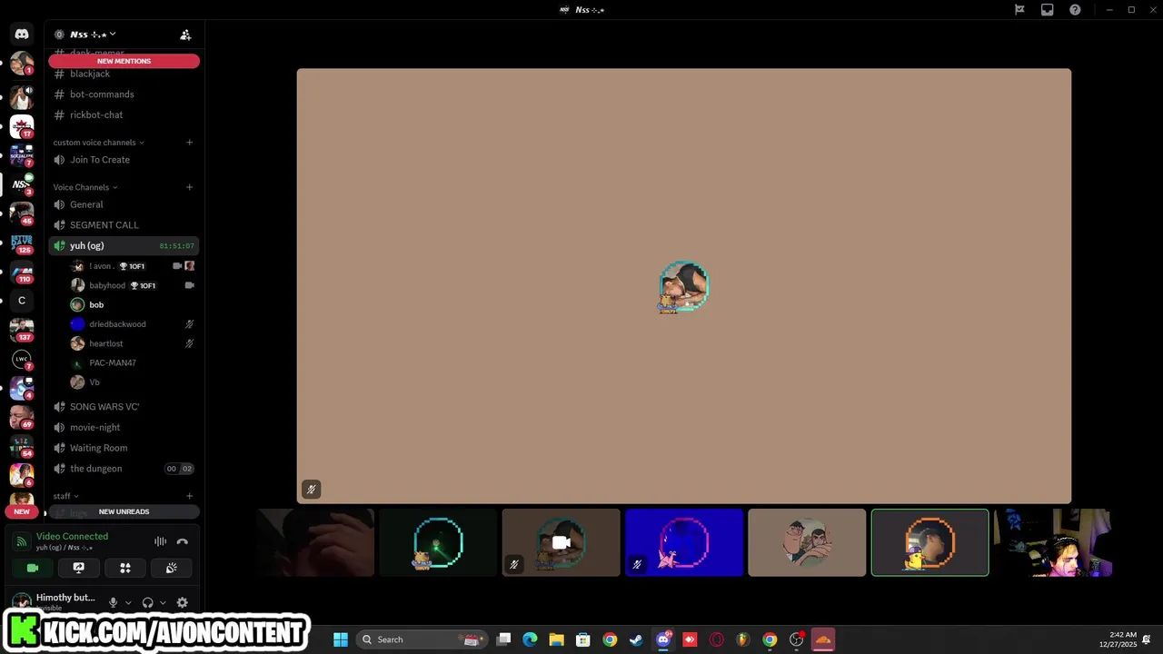The height and width of the screenshot is (654, 1163).
Task: Open the soundboard icon
Action: pos(171,568)
